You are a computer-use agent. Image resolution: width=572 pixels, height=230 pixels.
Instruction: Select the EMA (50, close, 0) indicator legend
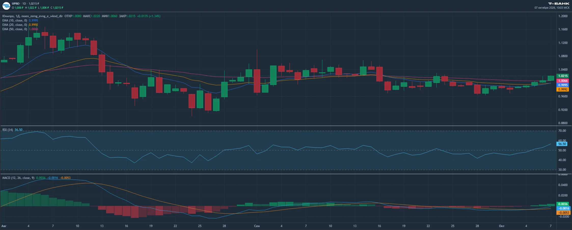coord(15,29)
